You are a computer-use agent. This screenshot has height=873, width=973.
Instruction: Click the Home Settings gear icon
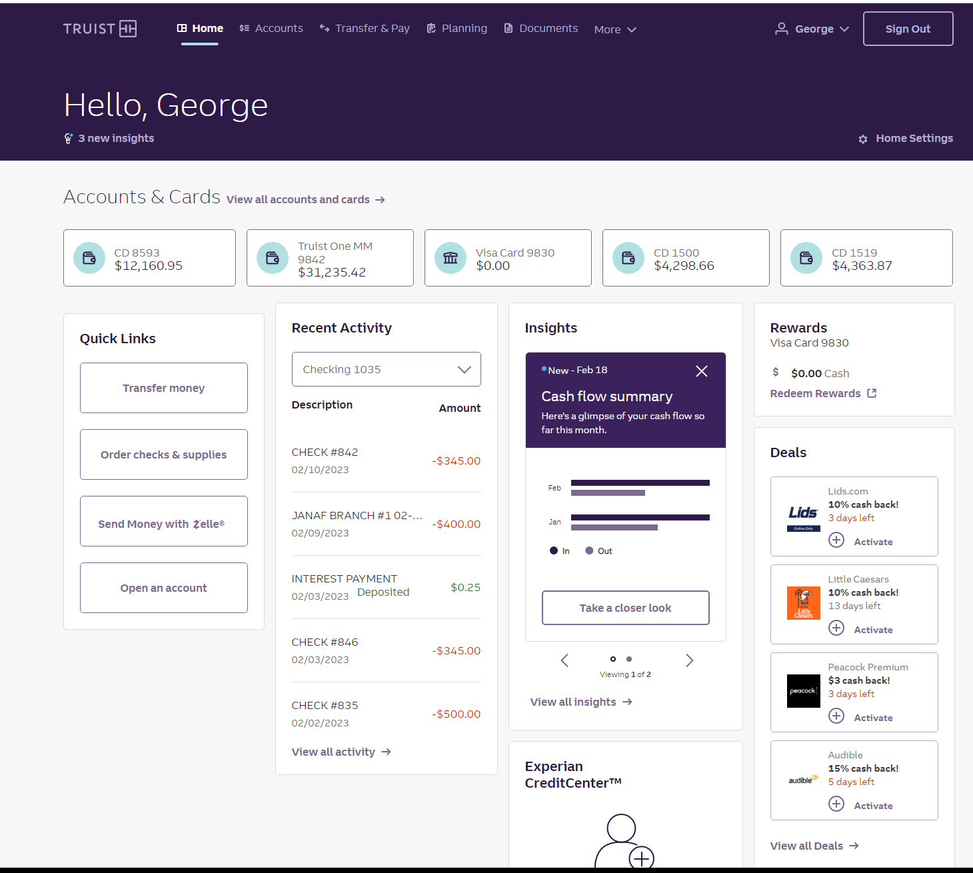(863, 139)
